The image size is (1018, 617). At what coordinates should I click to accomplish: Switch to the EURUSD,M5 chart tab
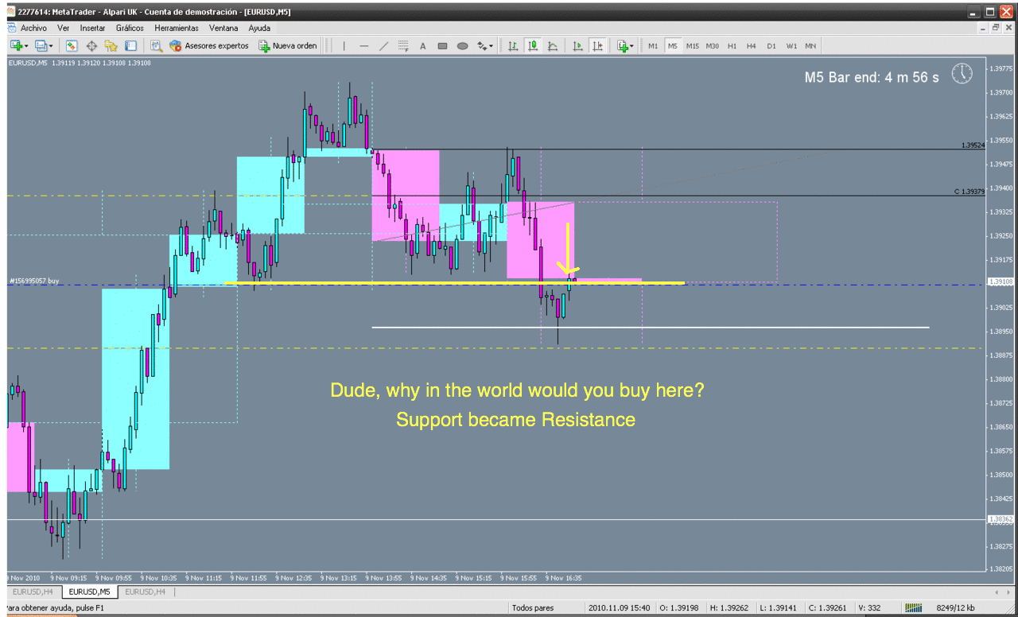point(90,592)
